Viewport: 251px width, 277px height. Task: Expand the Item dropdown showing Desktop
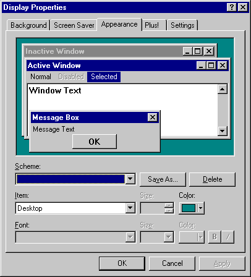click(130, 208)
